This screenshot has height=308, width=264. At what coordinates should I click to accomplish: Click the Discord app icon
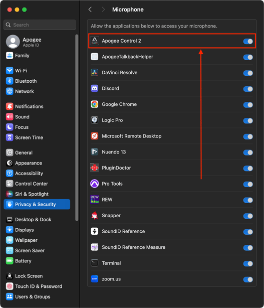(x=95, y=88)
